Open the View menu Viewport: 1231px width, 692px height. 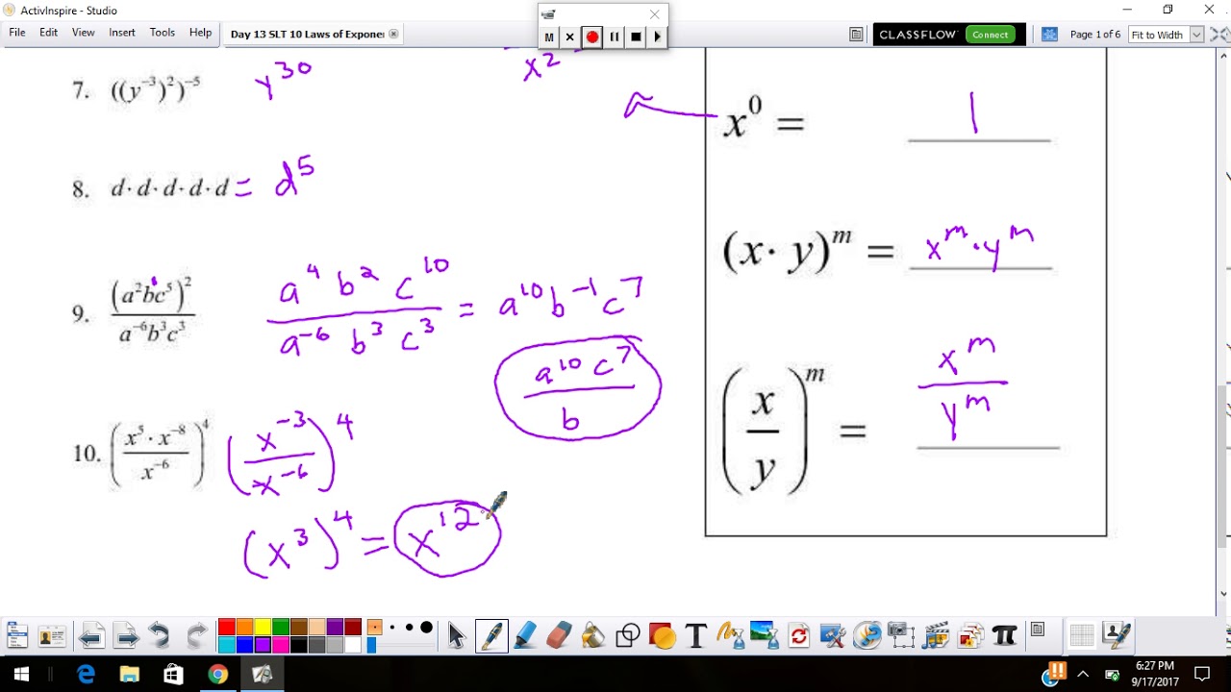coord(84,33)
